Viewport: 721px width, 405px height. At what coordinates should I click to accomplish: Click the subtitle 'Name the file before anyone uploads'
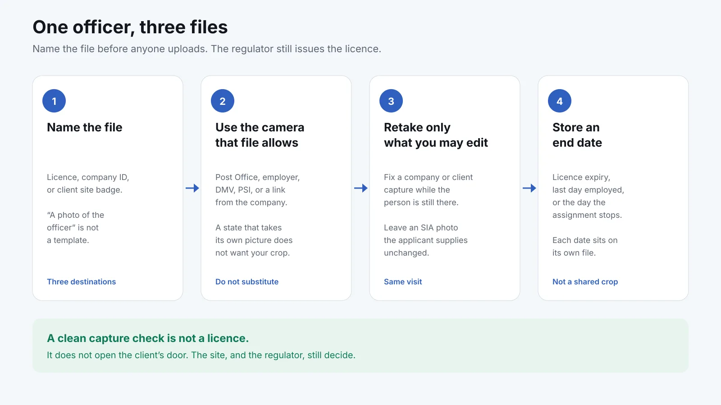pos(207,49)
